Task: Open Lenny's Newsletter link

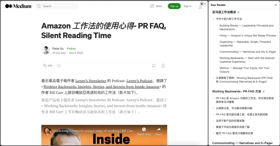Action: (x=91, y=81)
